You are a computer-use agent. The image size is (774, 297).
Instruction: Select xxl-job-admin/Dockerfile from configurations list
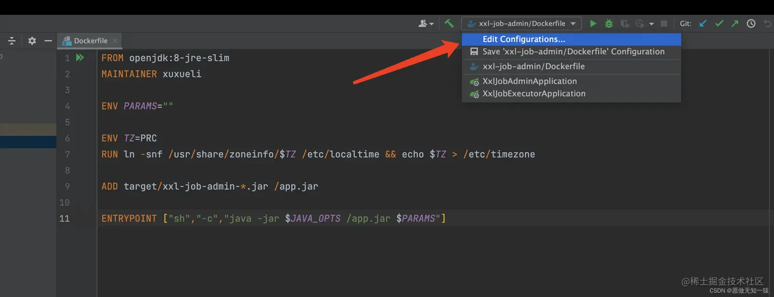pyautogui.click(x=571, y=66)
